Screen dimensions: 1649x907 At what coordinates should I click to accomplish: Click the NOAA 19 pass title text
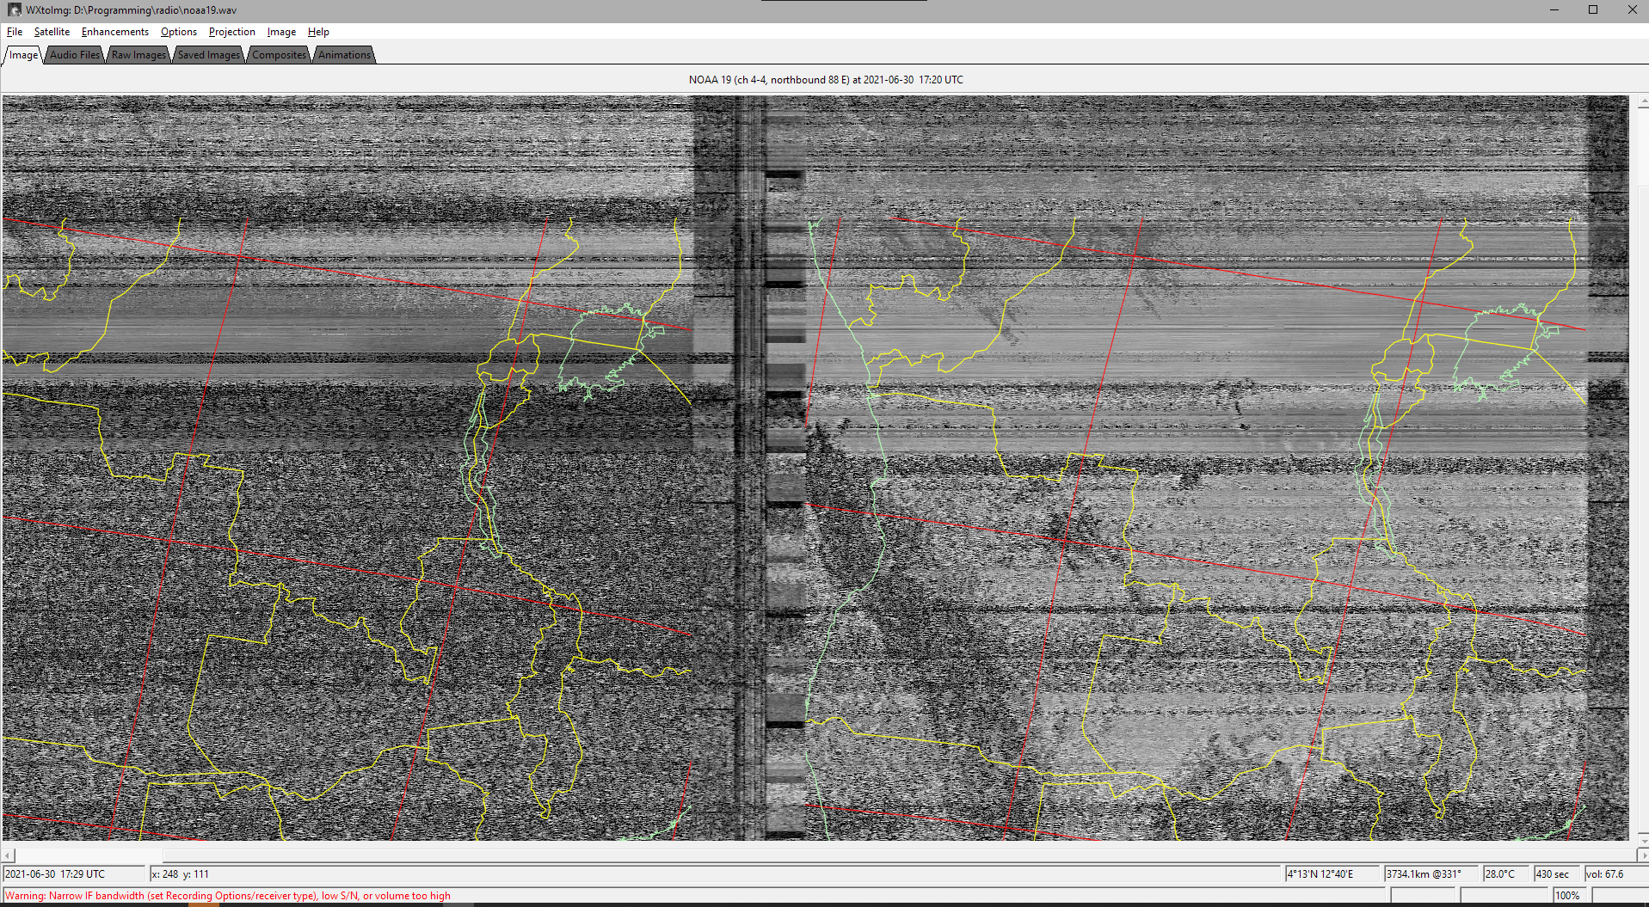(x=826, y=80)
